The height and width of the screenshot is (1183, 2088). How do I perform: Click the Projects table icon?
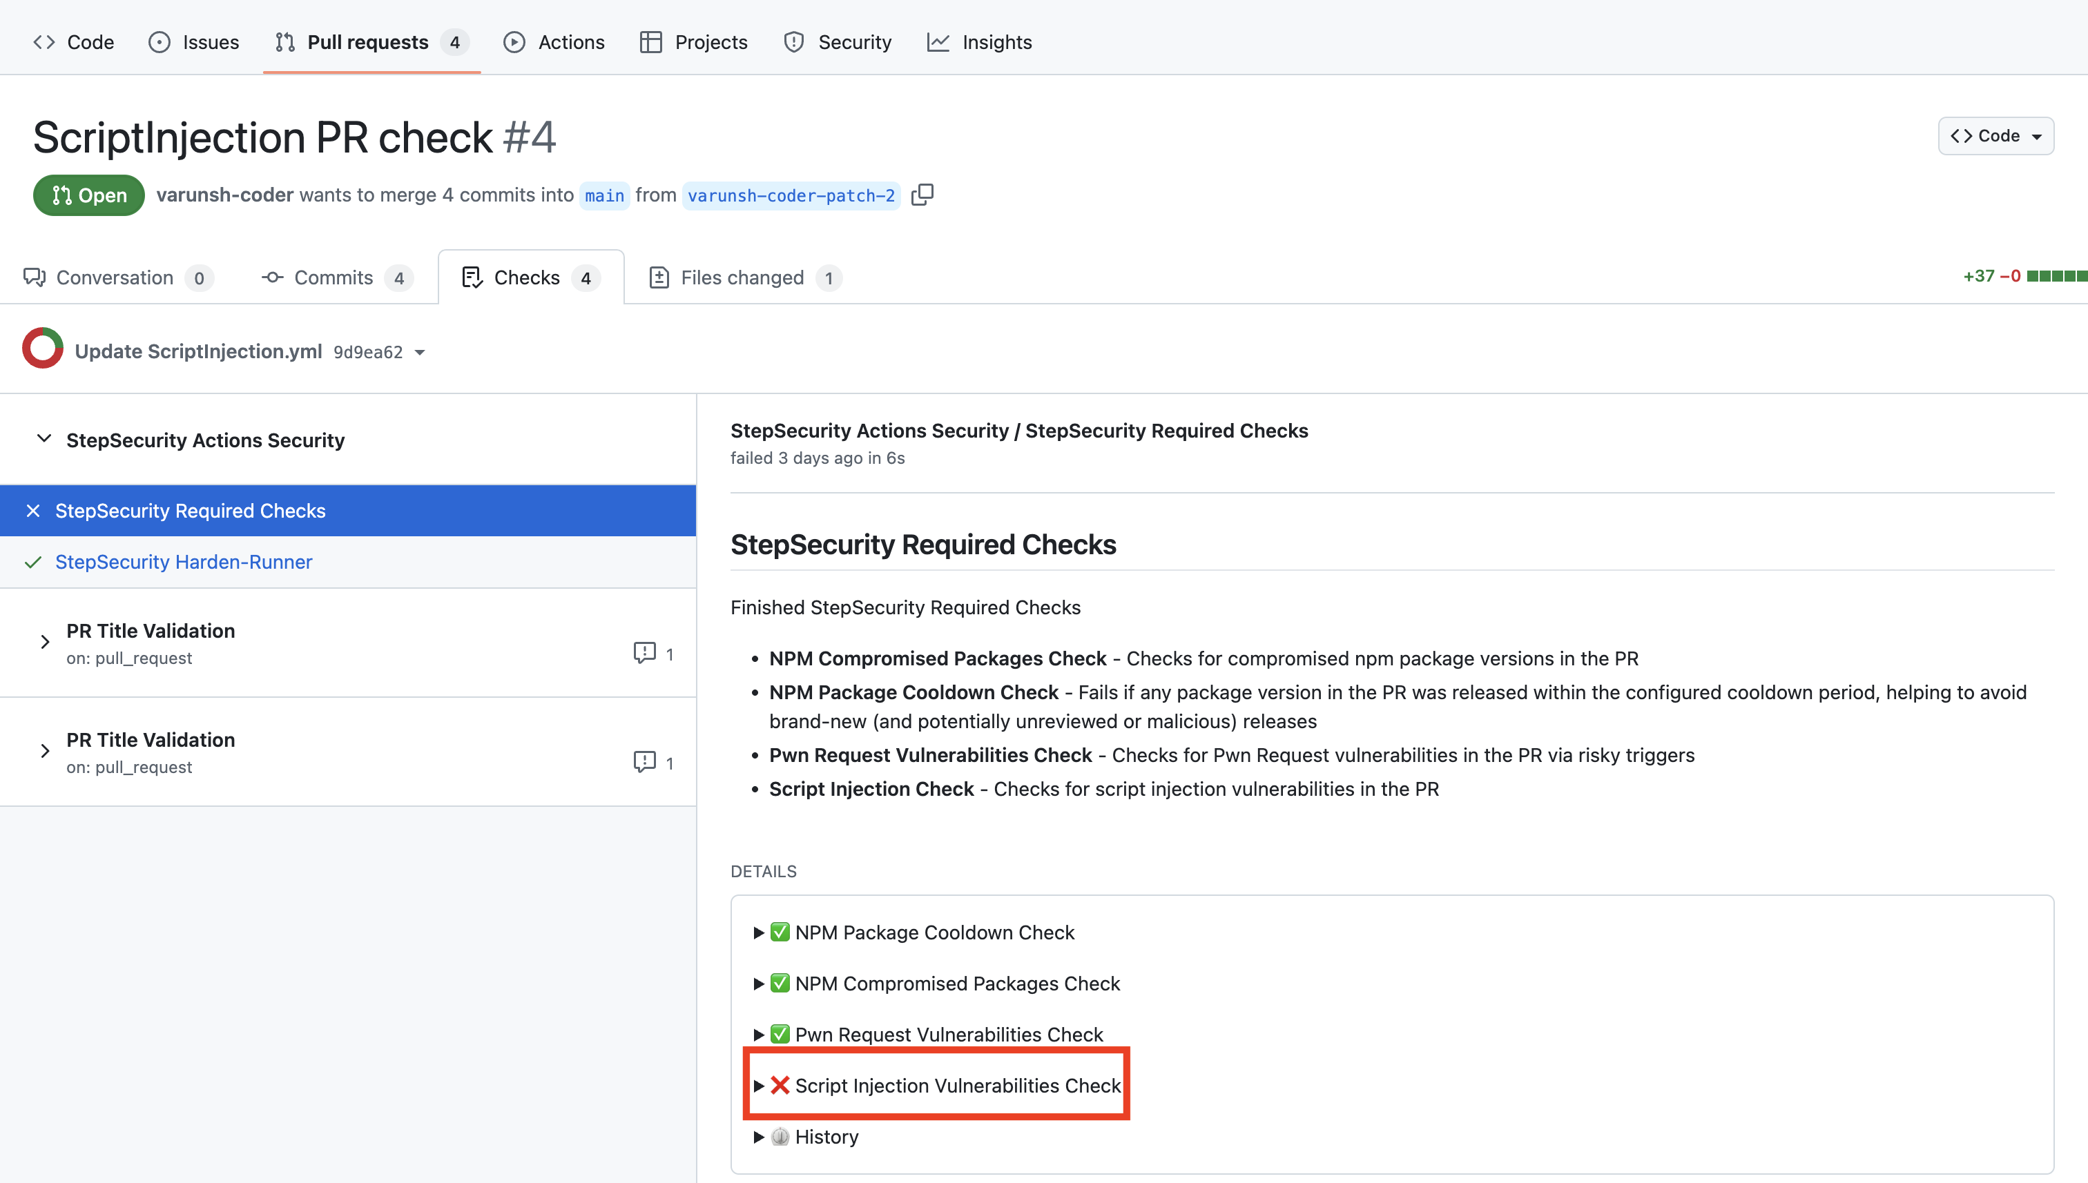[x=651, y=42]
